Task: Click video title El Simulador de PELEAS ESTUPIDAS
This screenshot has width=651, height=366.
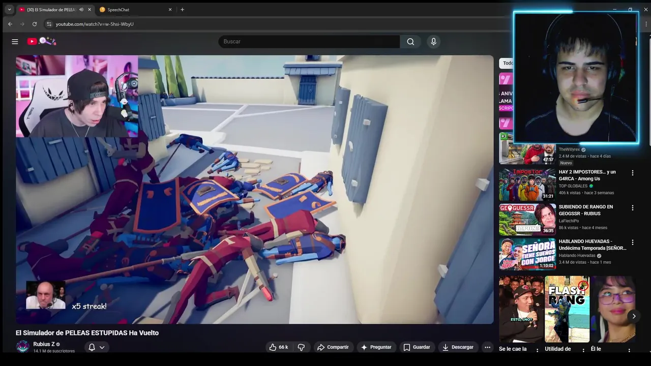Action: coord(87,333)
